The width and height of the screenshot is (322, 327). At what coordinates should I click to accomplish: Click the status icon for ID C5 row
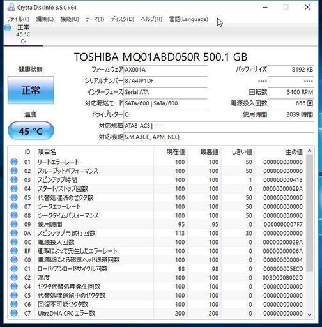coord(14,296)
